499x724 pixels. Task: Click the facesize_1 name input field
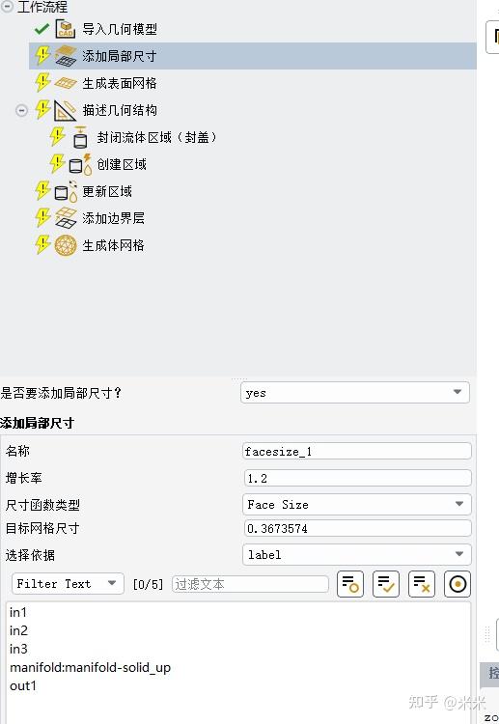coord(357,451)
